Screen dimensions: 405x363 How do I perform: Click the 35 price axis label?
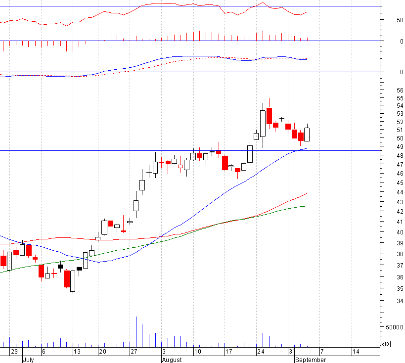[400, 289]
